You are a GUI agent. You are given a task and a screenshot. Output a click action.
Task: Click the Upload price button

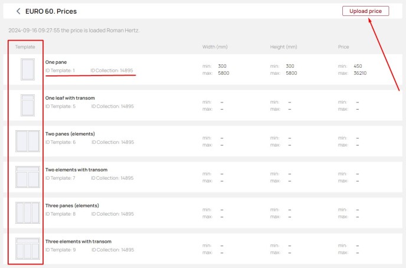click(x=365, y=11)
